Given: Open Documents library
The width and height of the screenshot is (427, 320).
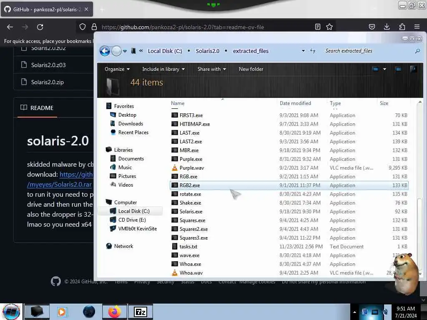Looking at the screenshot, I should pos(131,159).
